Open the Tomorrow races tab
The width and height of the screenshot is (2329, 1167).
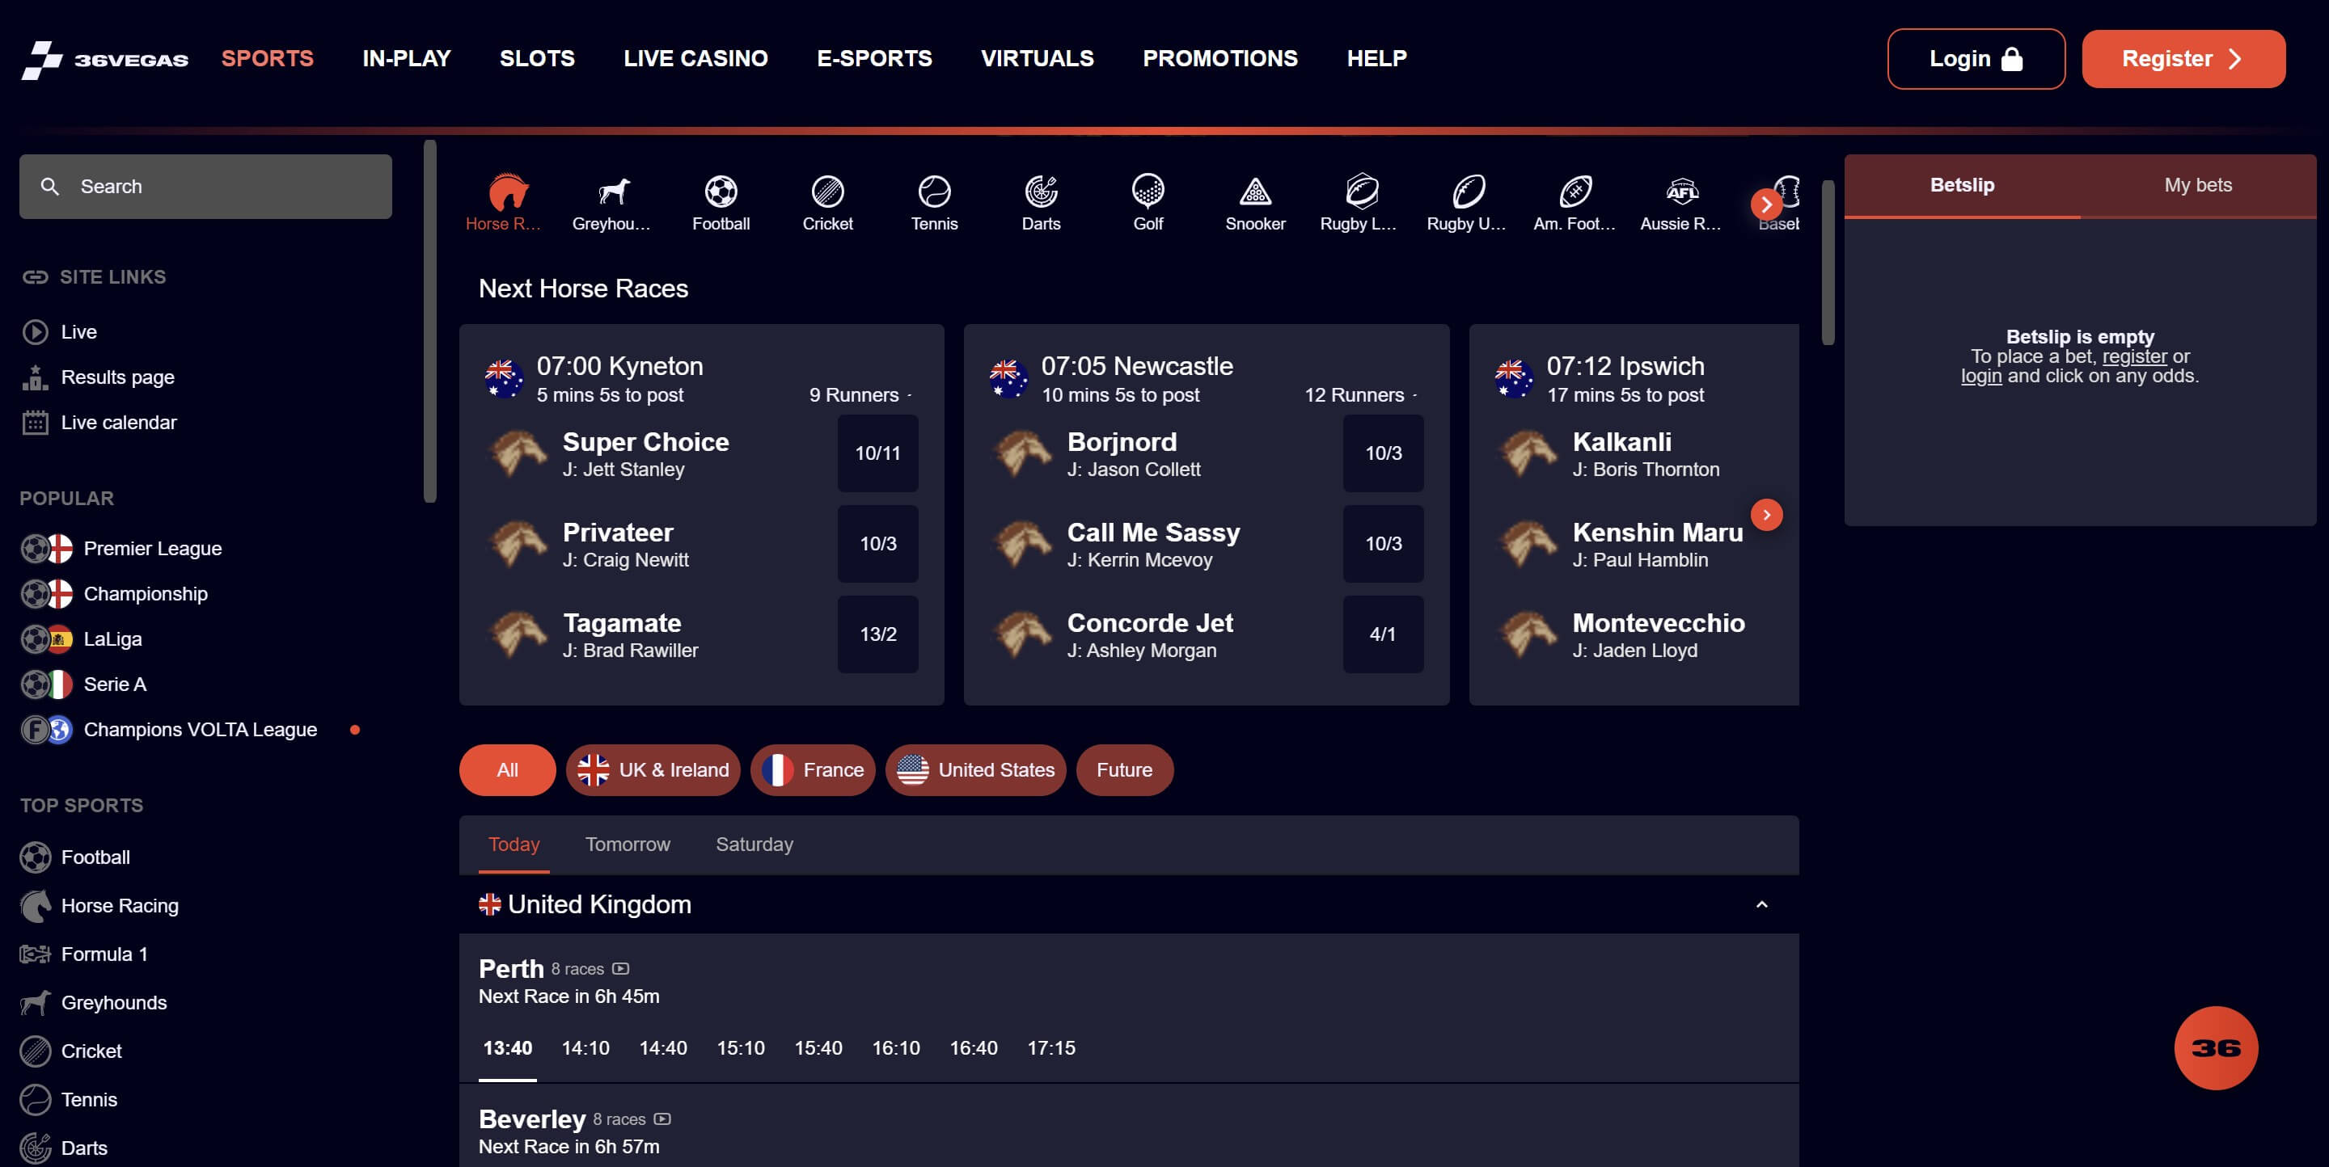click(x=628, y=845)
